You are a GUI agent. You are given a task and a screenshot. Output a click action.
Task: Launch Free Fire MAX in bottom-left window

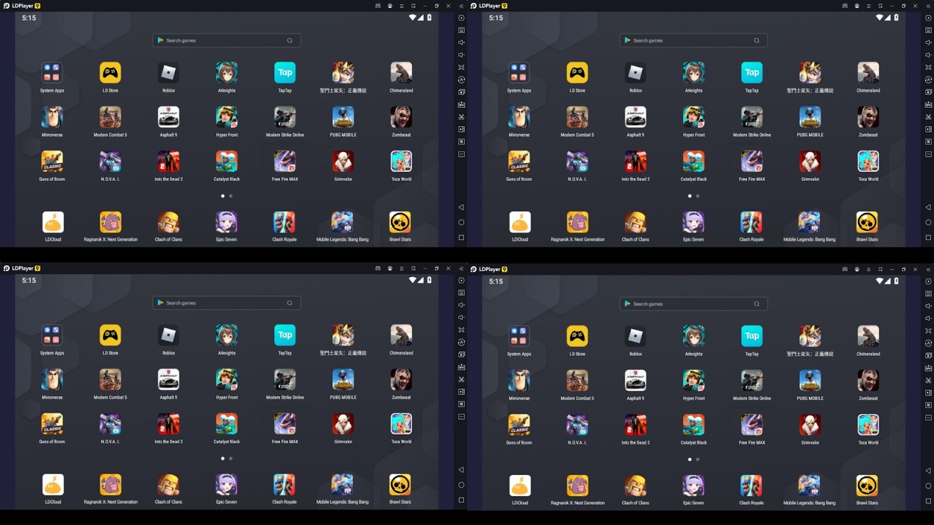pyautogui.click(x=285, y=424)
